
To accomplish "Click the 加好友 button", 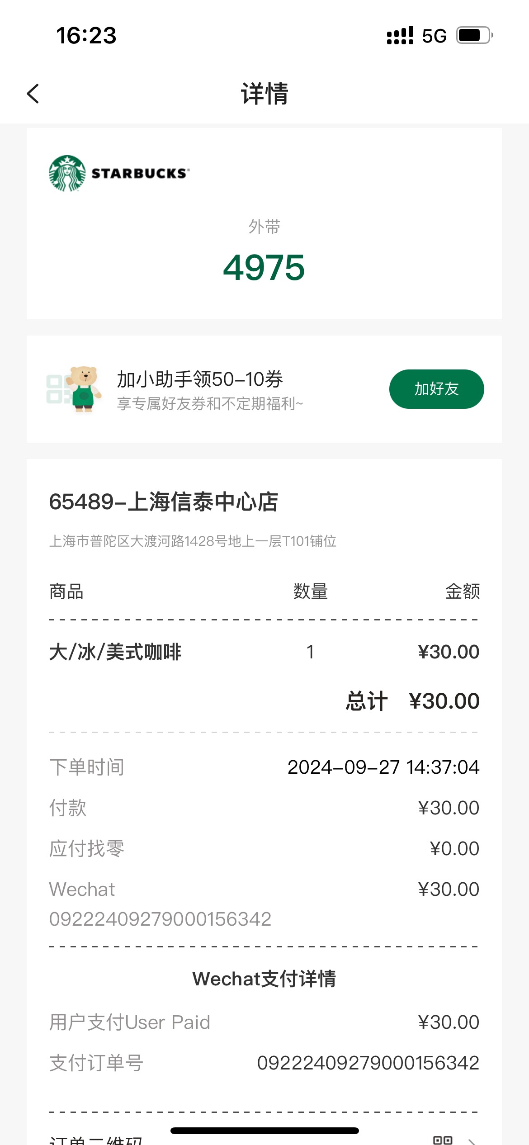I will click(436, 389).
